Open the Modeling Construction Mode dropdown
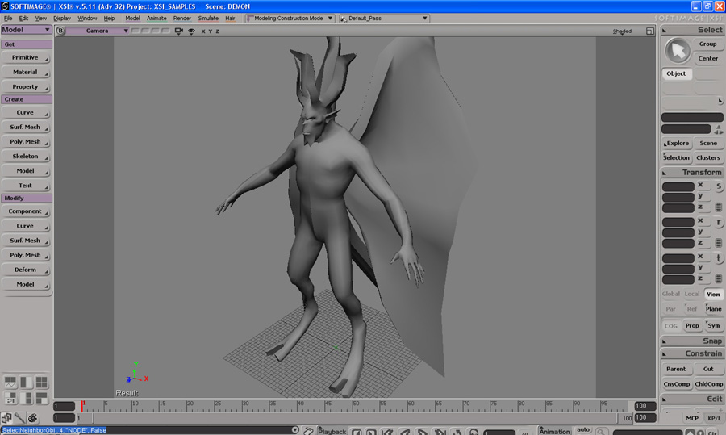The height and width of the screenshot is (435, 726). click(290, 19)
